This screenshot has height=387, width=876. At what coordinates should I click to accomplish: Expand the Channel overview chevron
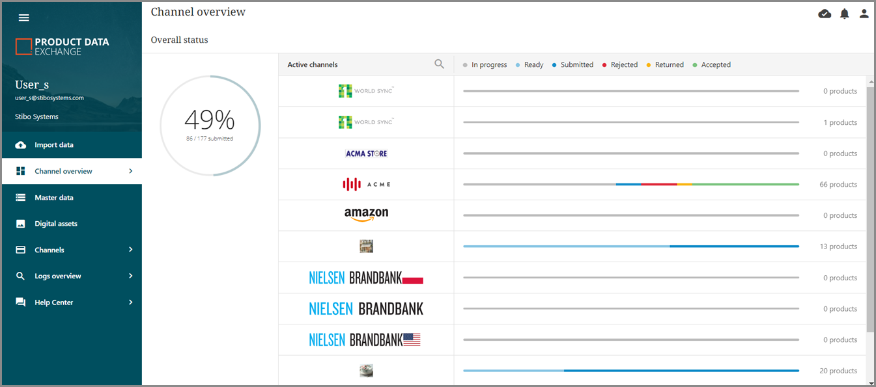point(131,171)
